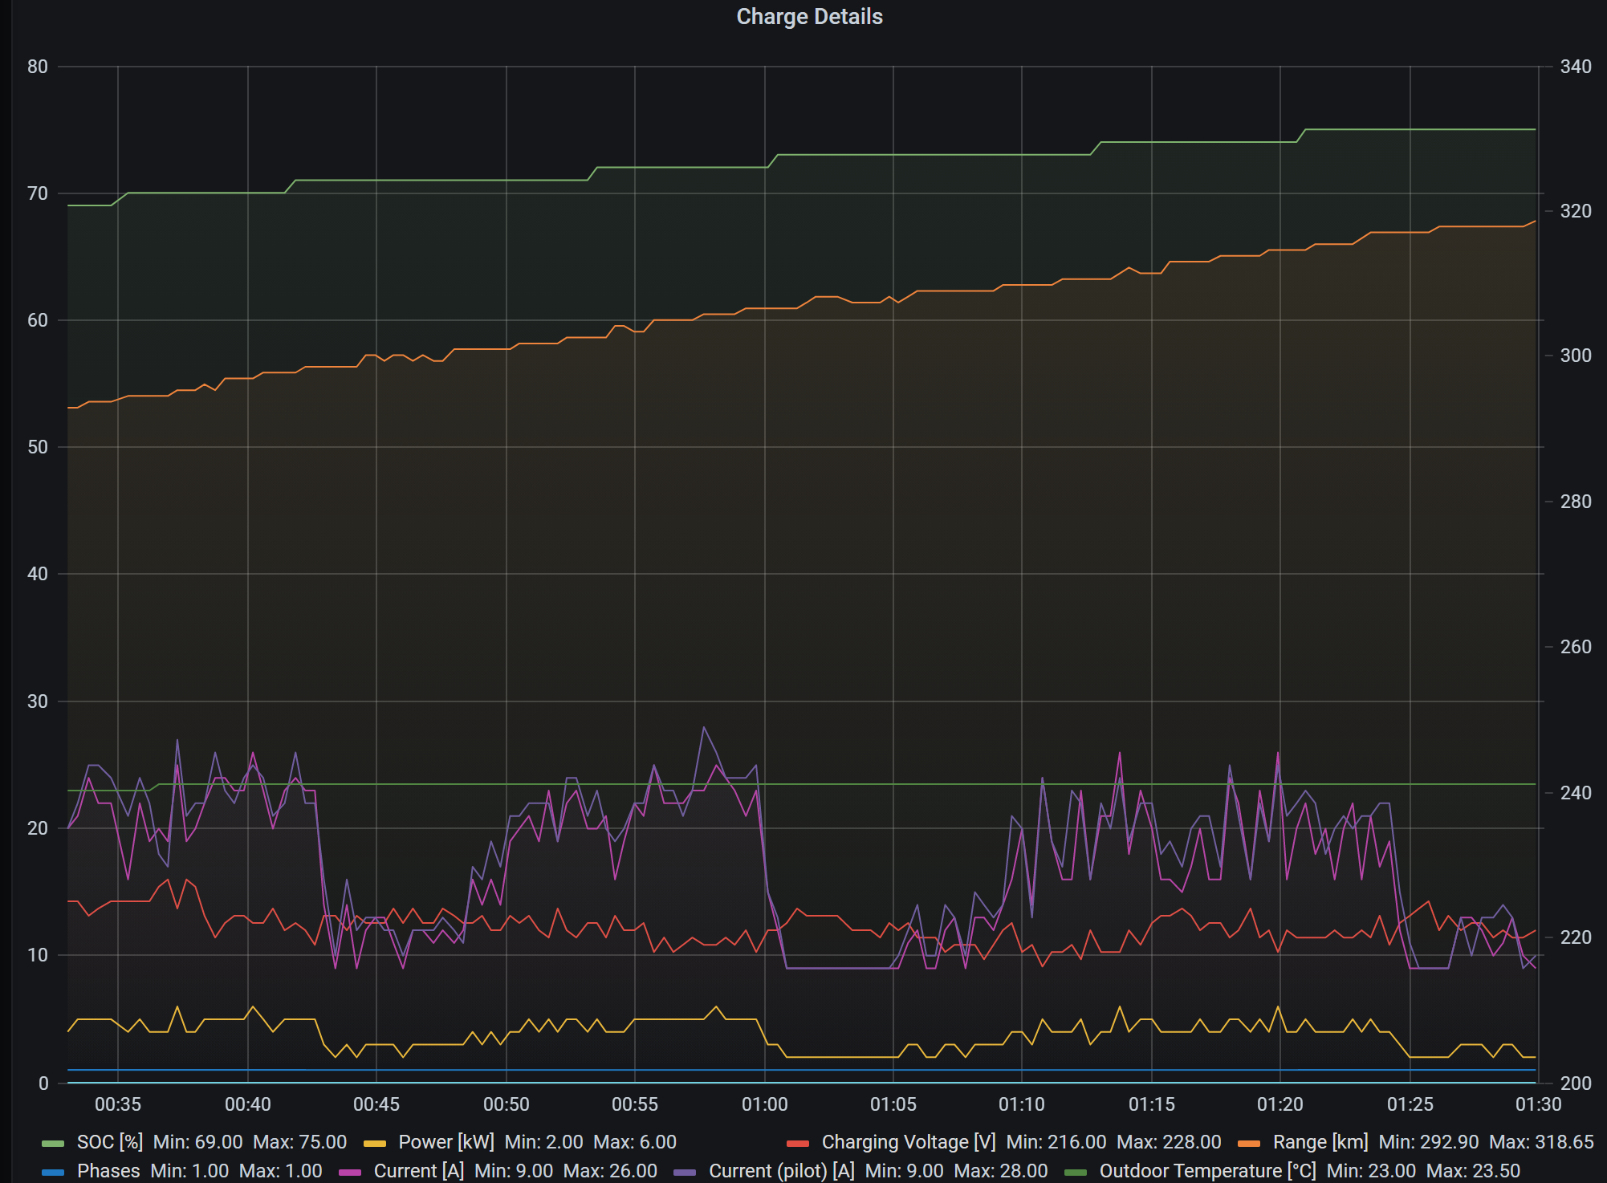Toggle the Phases series legend label
This screenshot has height=1183, width=1607.
108,1171
